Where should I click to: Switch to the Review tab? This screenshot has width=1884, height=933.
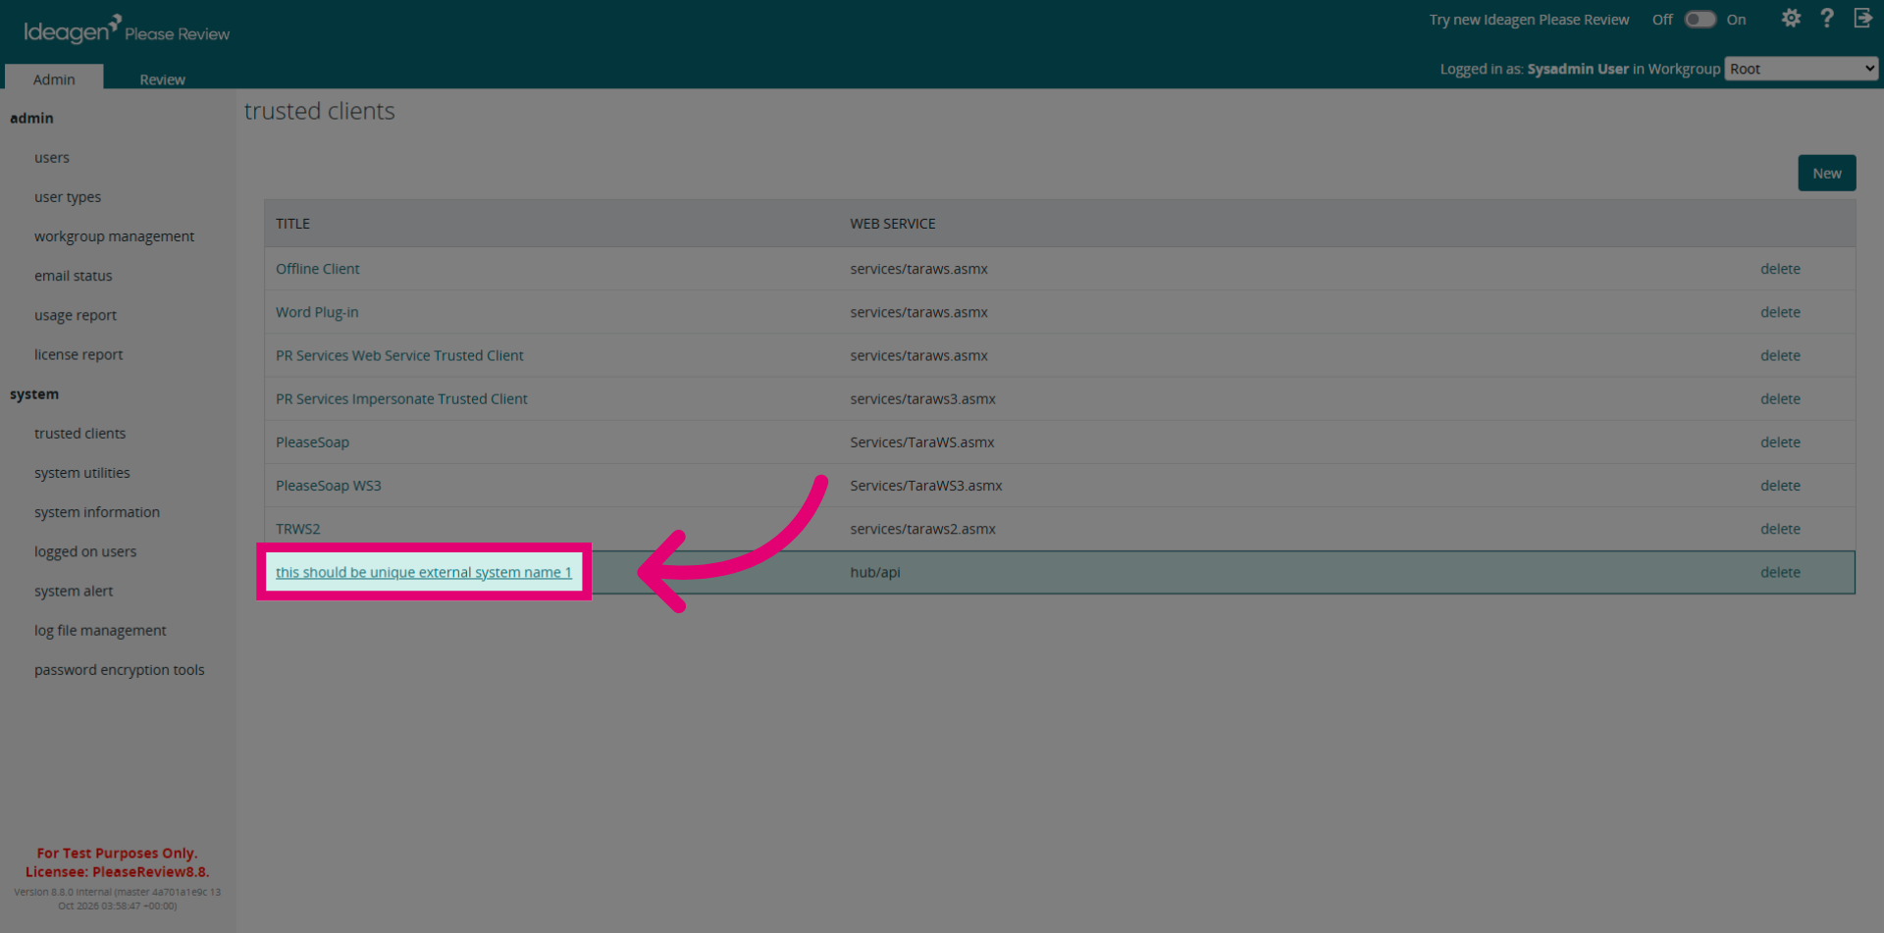point(162,79)
